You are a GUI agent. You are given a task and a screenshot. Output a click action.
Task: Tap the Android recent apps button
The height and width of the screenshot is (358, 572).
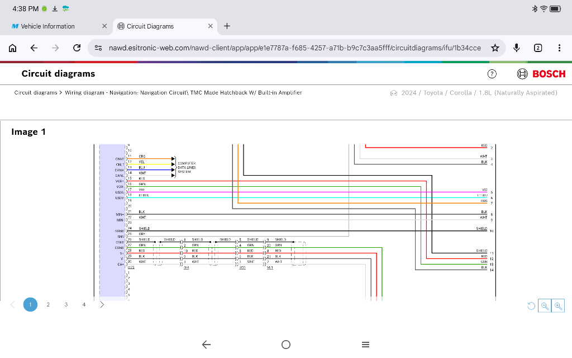pyautogui.click(x=365, y=345)
